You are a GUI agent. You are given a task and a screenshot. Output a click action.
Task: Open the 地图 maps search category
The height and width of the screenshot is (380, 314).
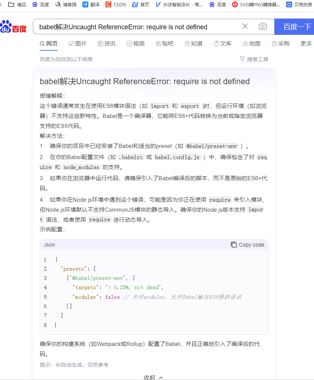251,43
